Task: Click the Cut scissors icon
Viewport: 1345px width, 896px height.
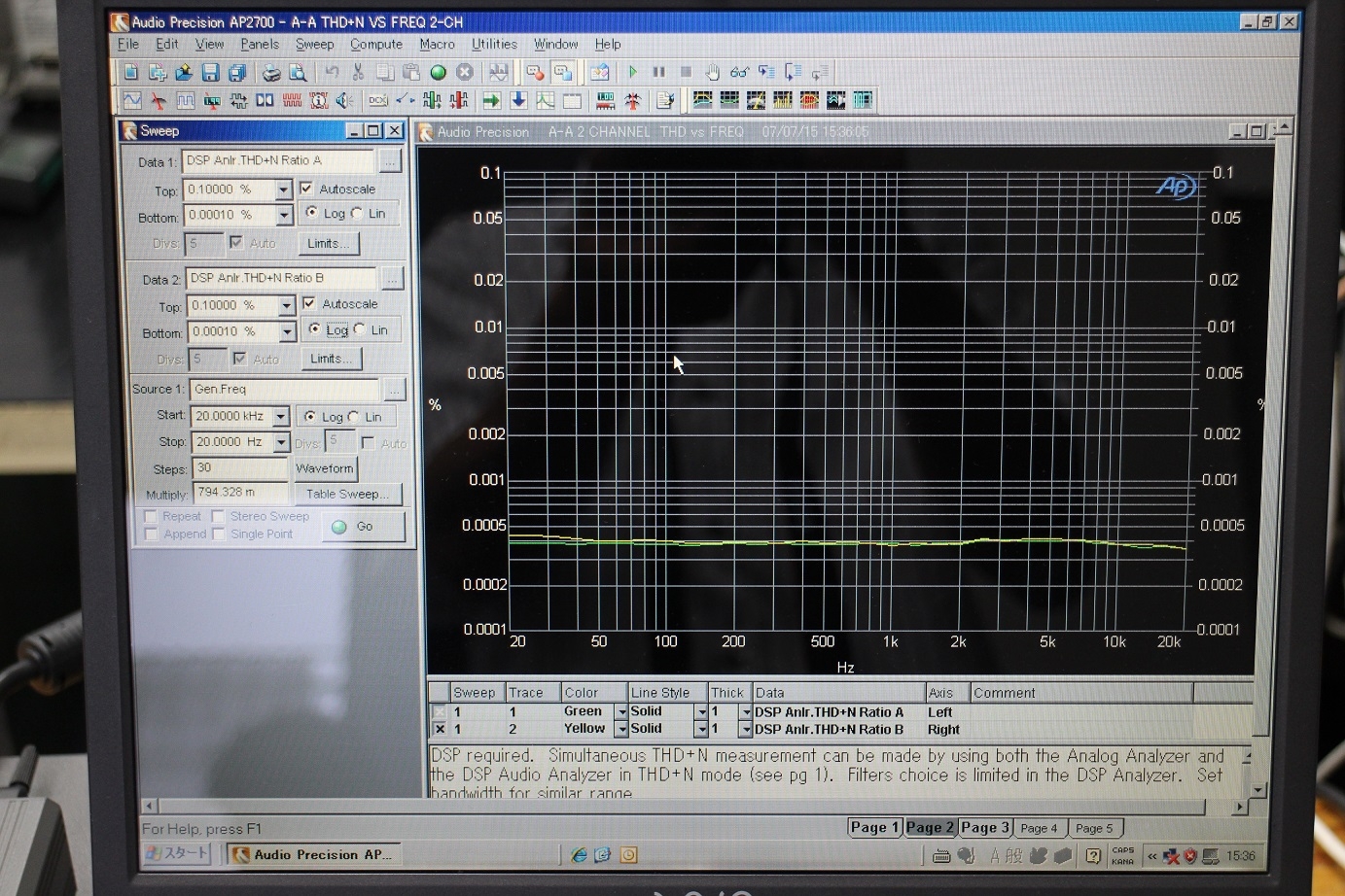Action: pos(358,72)
